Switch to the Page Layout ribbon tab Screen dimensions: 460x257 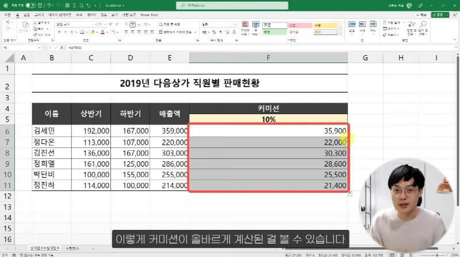(60, 15)
